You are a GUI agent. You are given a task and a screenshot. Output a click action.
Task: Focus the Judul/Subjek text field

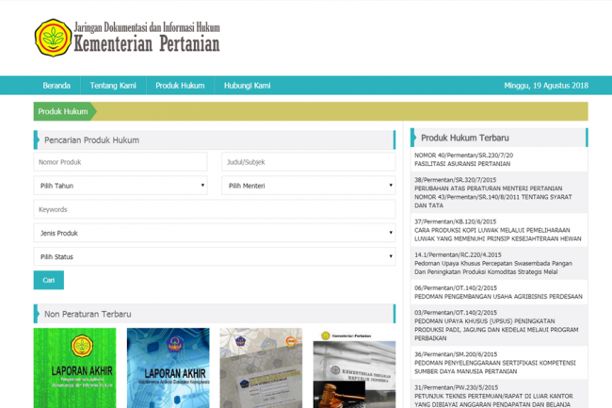[308, 162]
